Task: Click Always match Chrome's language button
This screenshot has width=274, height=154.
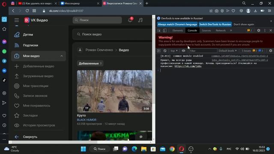Action: click(177, 24)
